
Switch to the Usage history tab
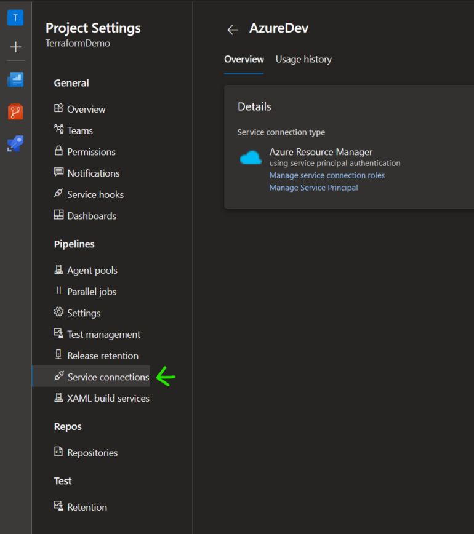[303, 59]
